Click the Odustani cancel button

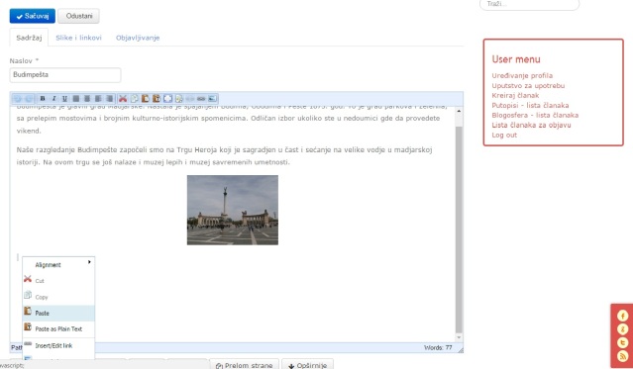tap(78, 16)
